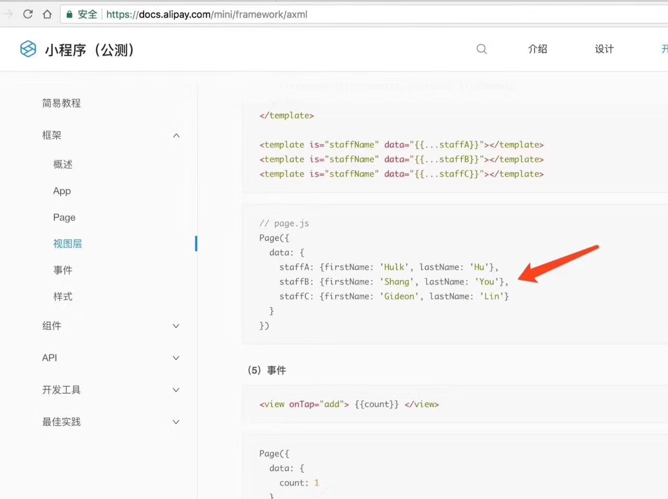Select the 开发工具 sidebar section
Image resolution: width=668 pixels, height=499 pixels.
tap(62, 390)
